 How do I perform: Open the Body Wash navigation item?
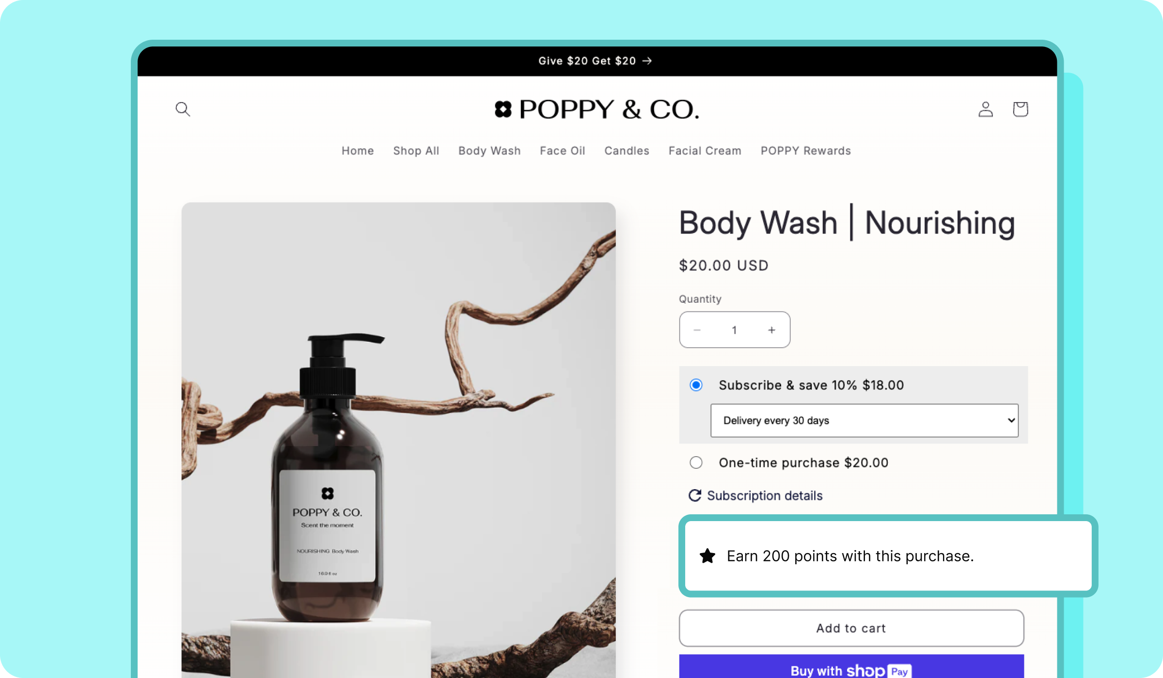(x=489, y=151)
